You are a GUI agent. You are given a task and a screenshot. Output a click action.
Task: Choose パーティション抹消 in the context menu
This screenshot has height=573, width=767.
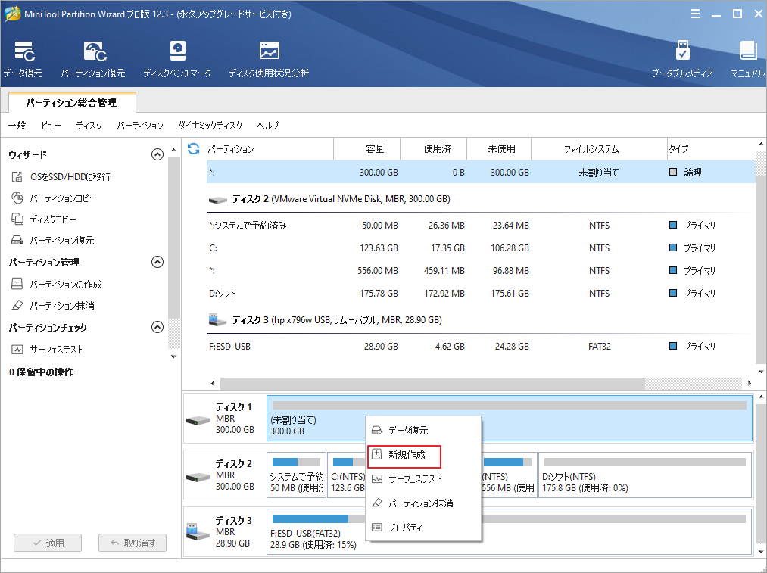click(x=423, y=503)
